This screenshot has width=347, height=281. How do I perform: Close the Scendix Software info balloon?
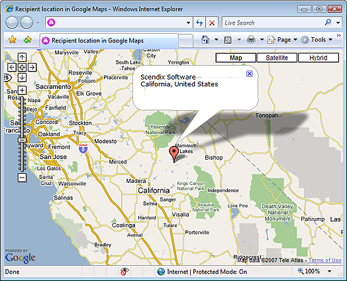[x=250, y=74]
